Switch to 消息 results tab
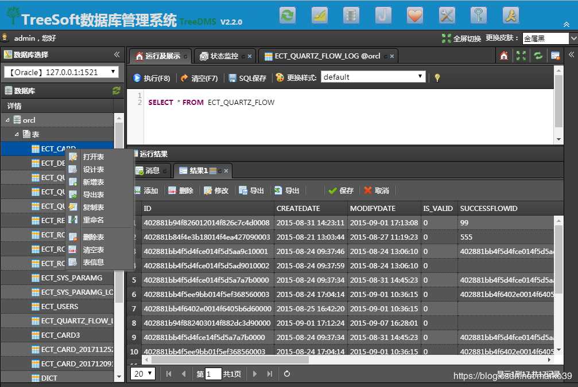This screenshot has width=578, height=387. 151,170
